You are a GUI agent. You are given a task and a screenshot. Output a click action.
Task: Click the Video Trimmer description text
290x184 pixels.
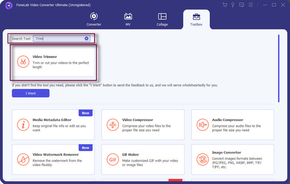pos(61,65)
